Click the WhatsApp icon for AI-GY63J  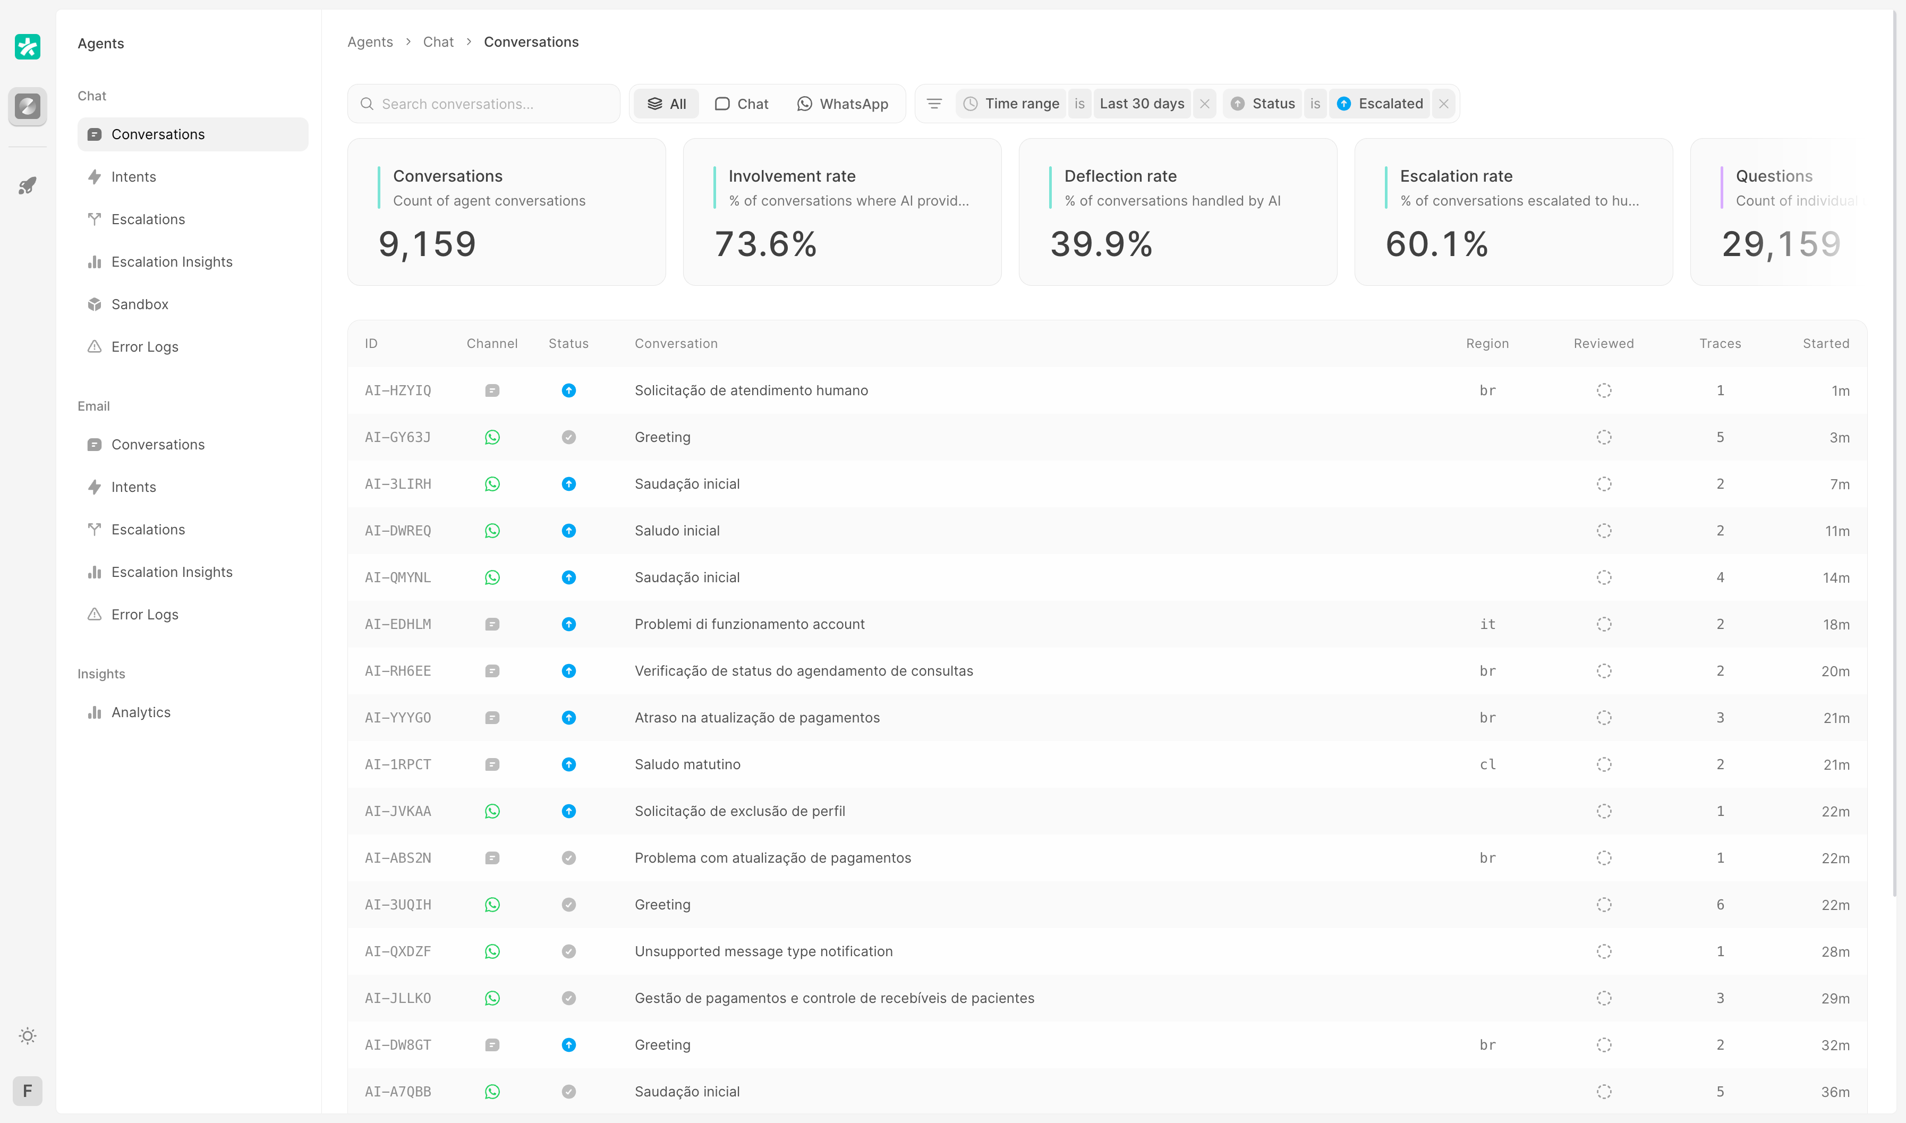[x=492, y=437]
